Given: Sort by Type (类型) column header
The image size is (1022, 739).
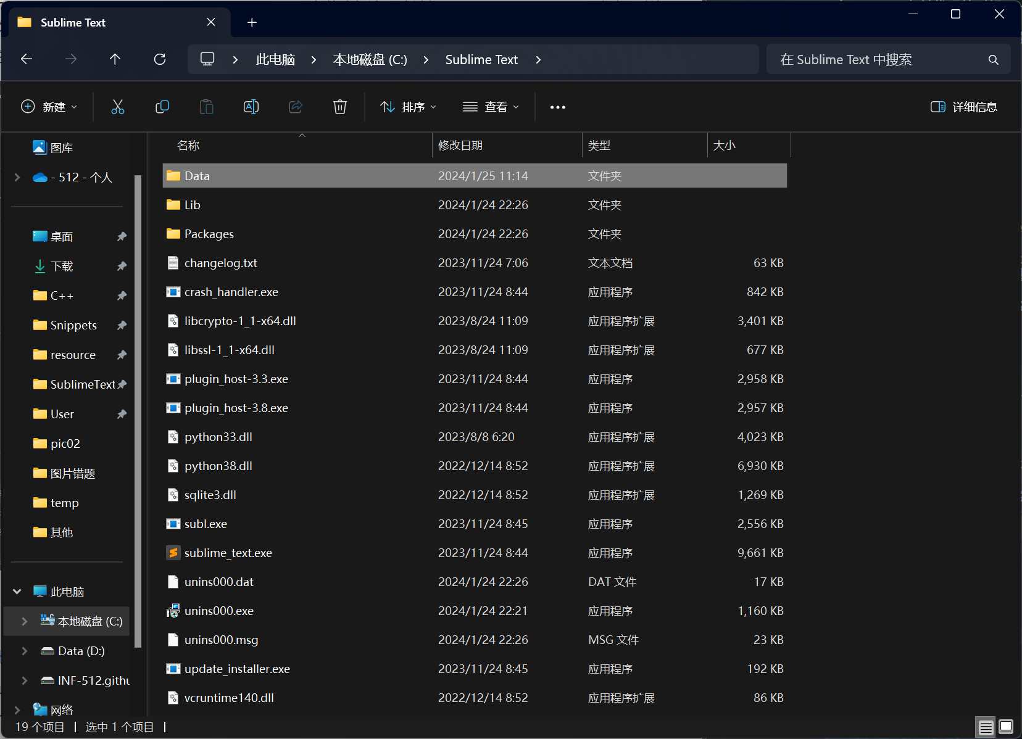Looking at the screenshot, I should [645, 145].
